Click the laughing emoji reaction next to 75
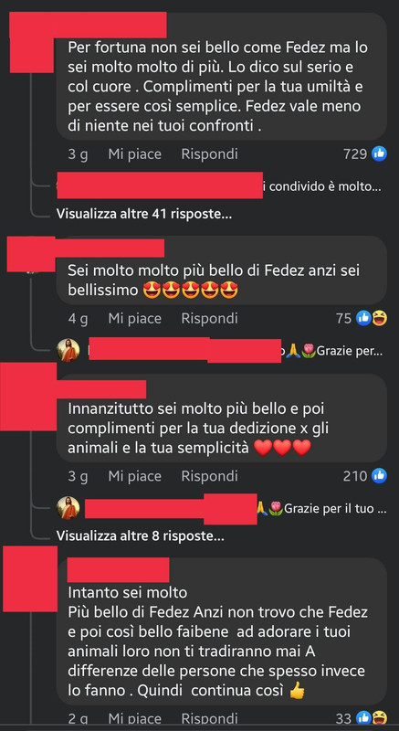399x731 pixels. point(380,318)
